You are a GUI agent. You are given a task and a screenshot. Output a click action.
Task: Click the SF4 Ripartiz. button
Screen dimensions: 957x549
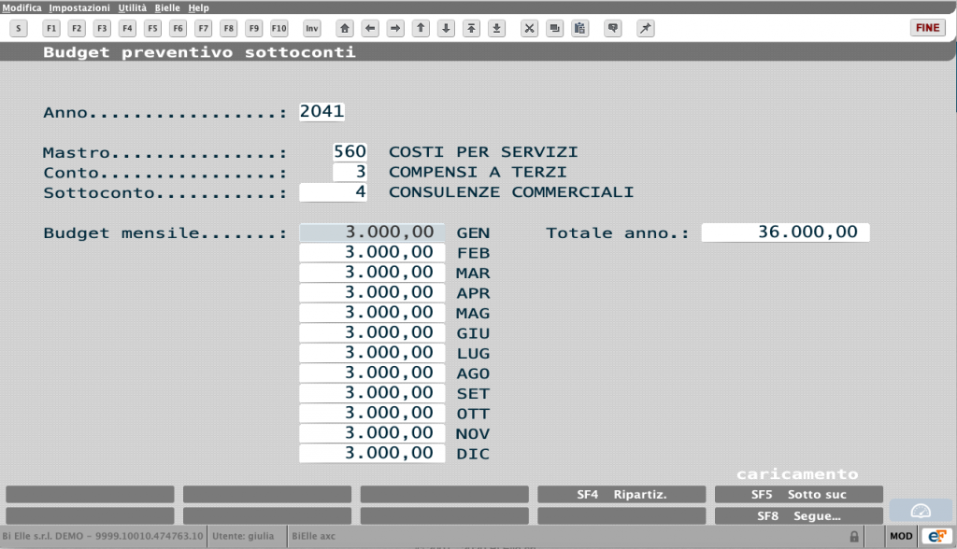pos(621,495)
